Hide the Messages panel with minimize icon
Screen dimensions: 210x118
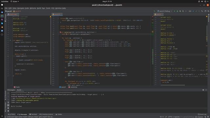(x=206, y=90)
